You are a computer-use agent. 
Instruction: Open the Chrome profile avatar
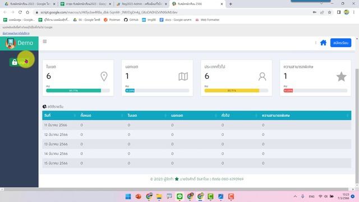click(347, 12)
